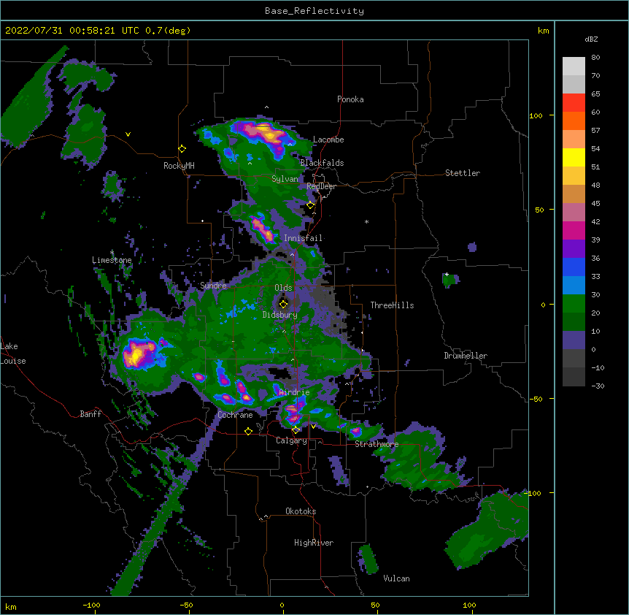This screenshot has width=629, height=615.
Task: Click the RockyMH label
Action: tap(179, 166)
